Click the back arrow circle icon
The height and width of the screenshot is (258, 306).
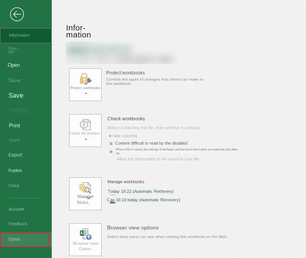17,15
